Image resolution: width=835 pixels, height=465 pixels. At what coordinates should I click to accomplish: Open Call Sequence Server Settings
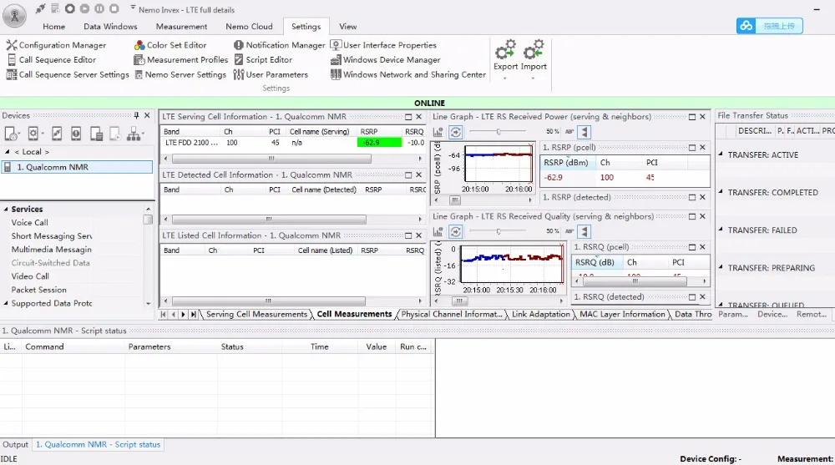click(68, 74)
